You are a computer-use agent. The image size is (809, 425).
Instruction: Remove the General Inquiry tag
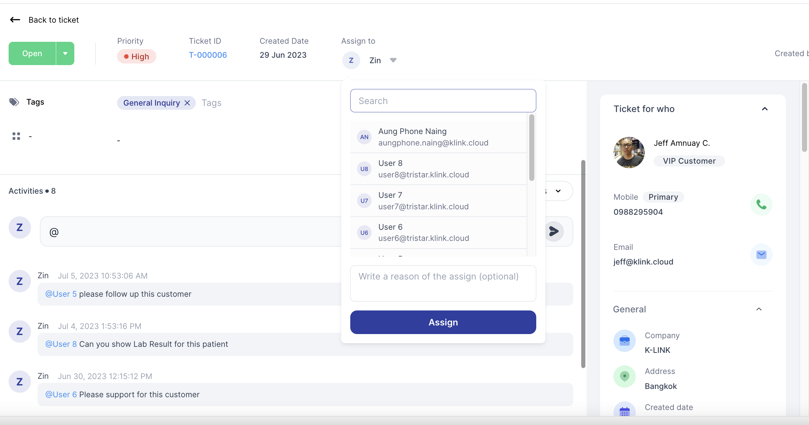188,103
